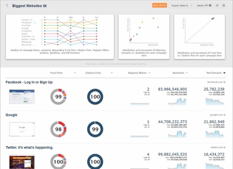The height and width of the screenshot is (169, 233).
Task: Click the 100 badge beside Biggest Websites
Action: [x=45, y=6]
